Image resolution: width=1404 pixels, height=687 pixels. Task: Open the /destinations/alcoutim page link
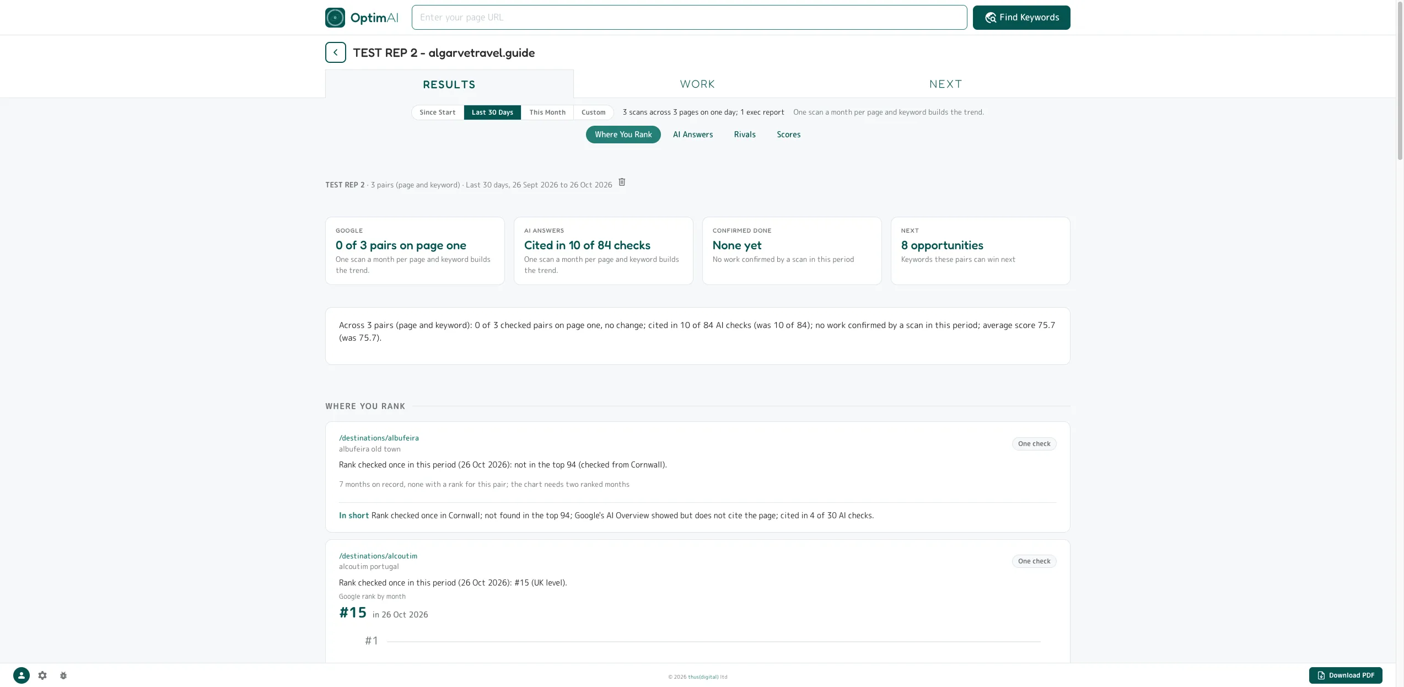point(378,556)
